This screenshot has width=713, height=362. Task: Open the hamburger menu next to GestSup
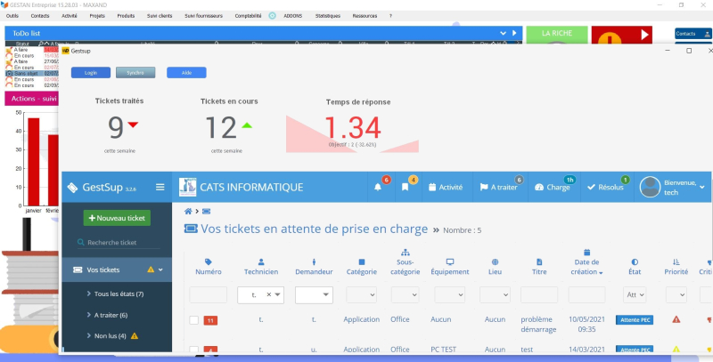[160, 187]
